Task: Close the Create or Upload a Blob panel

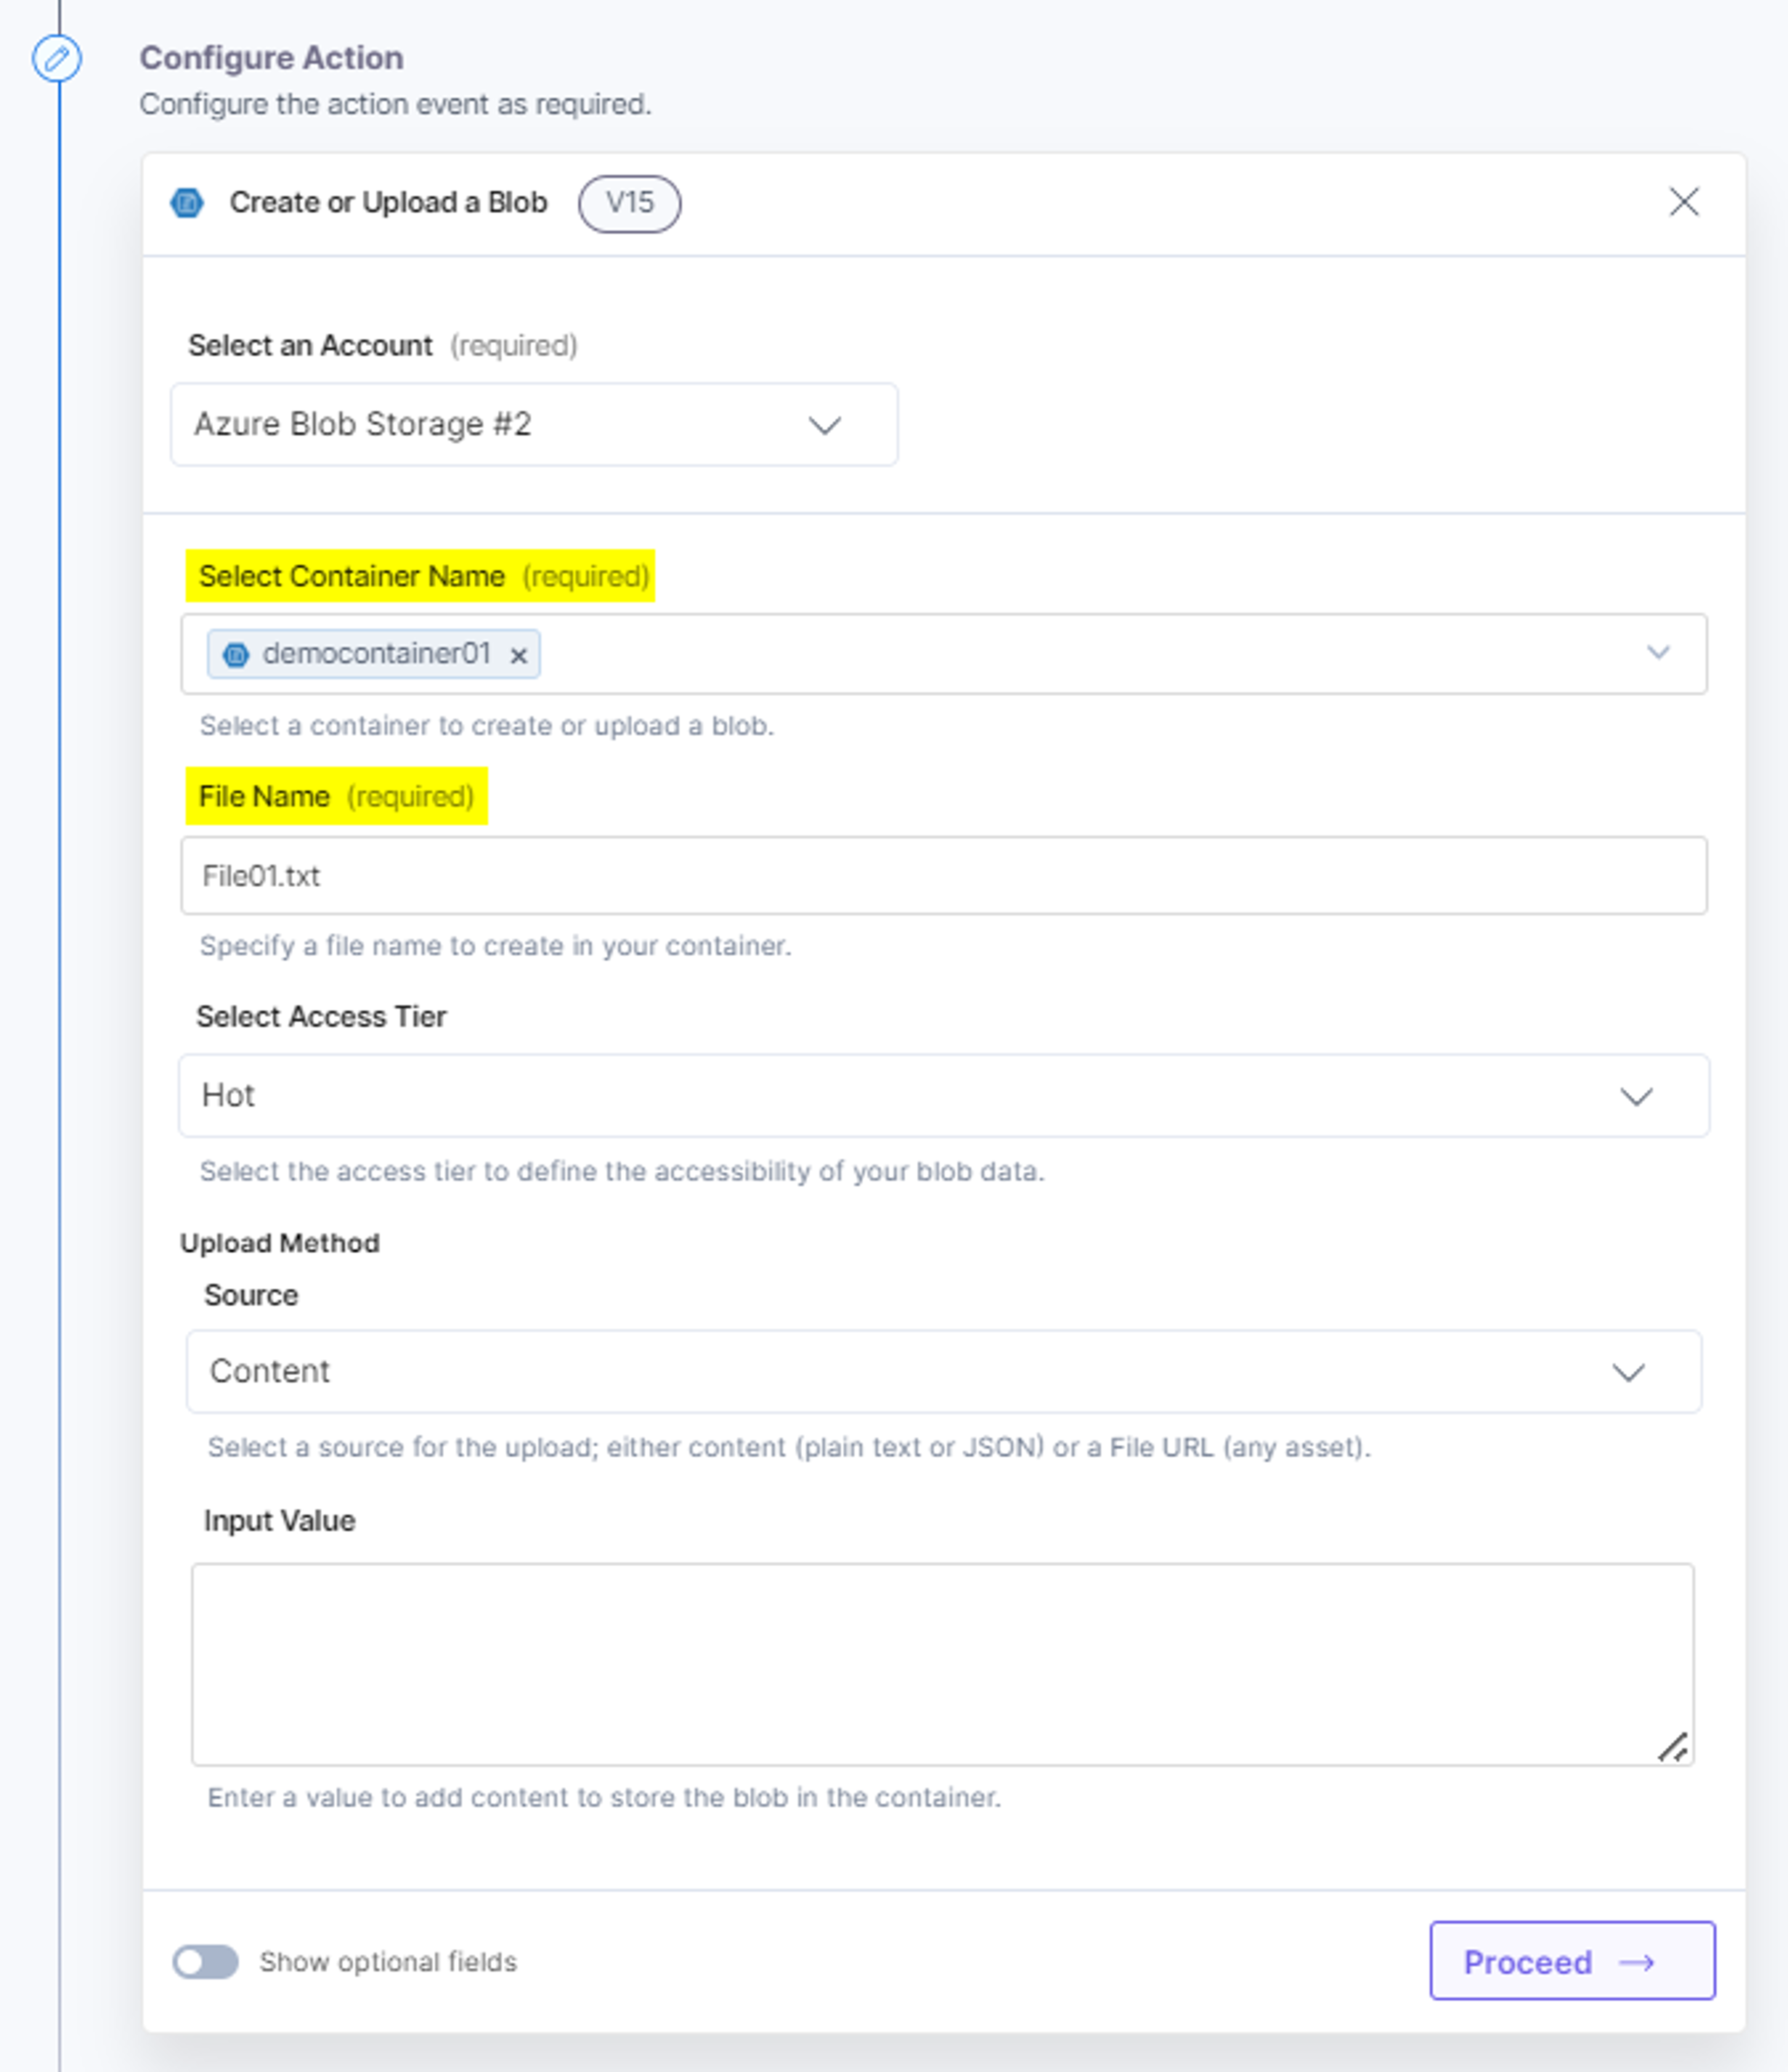Action: click(1684, 202)
